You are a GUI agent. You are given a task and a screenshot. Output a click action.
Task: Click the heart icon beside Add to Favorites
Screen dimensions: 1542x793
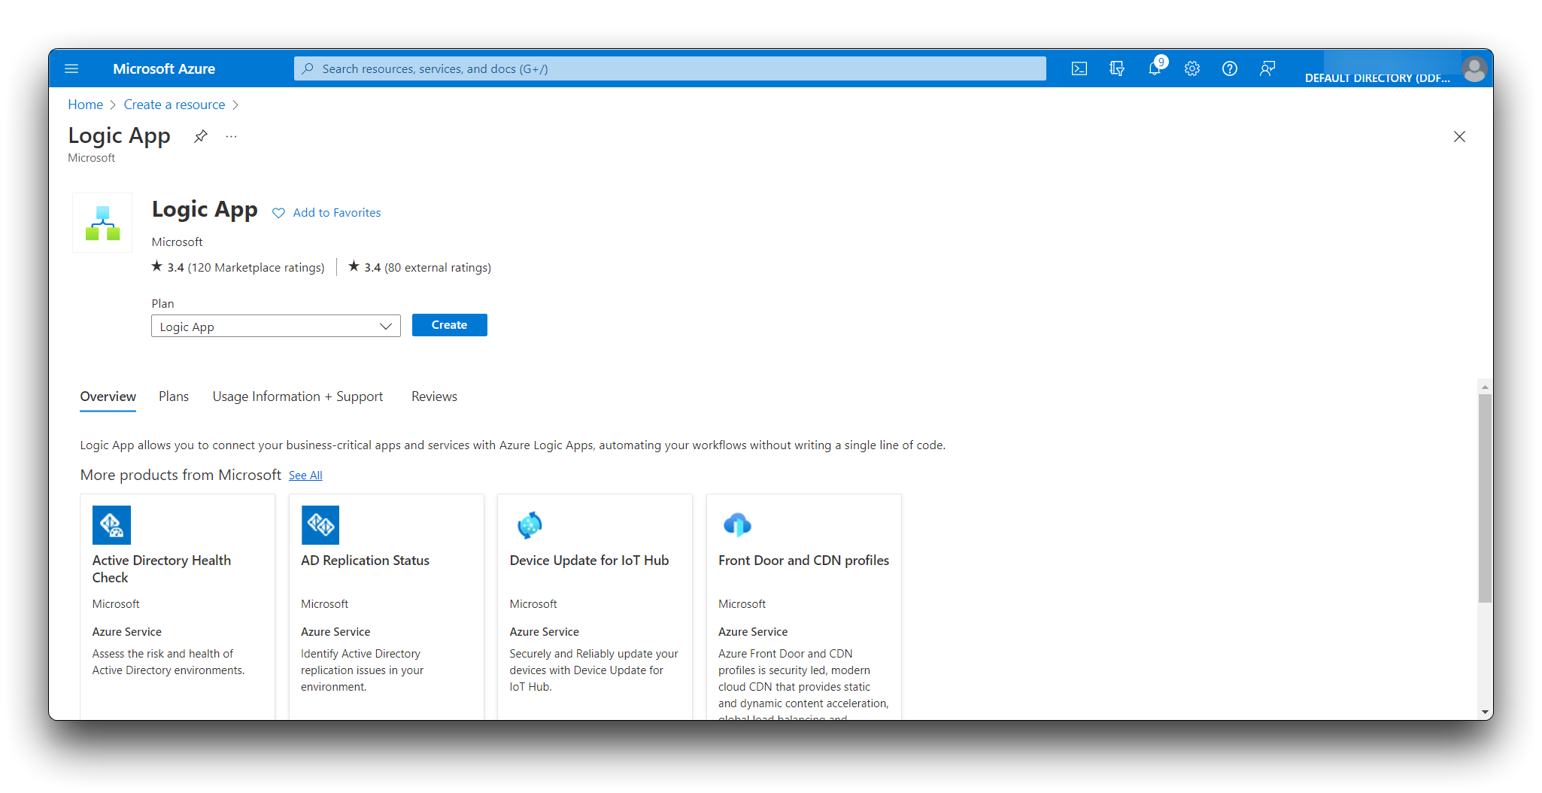click(278, 213)
